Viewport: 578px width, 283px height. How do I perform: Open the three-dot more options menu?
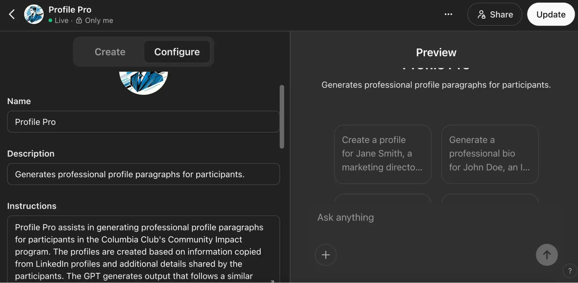pyautogui.click(x=448, y=14)
